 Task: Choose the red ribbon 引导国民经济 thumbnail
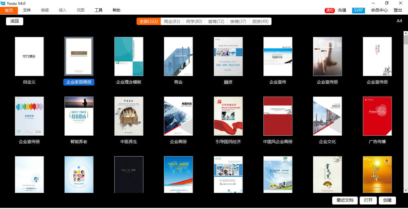[x=228, y=116]
